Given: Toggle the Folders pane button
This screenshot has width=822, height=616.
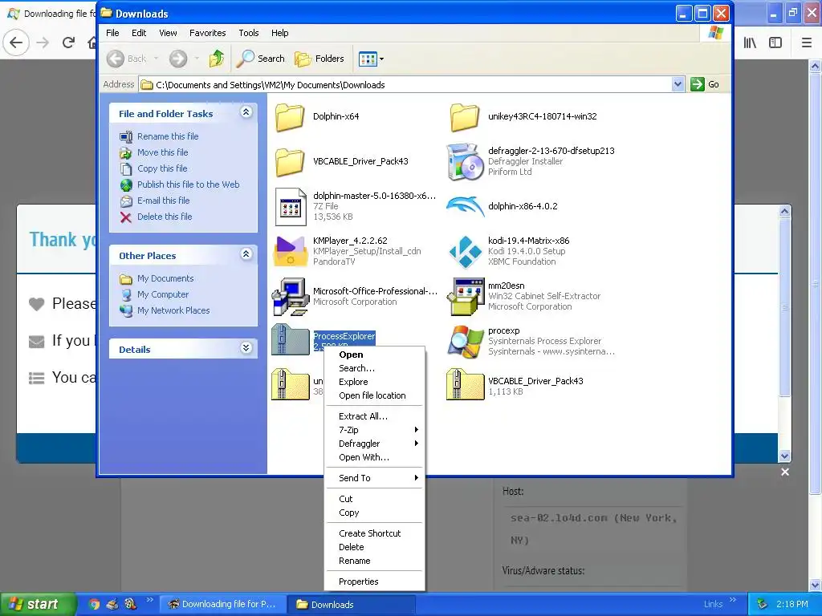Looking at the screenshot, I should coord(319,59).
